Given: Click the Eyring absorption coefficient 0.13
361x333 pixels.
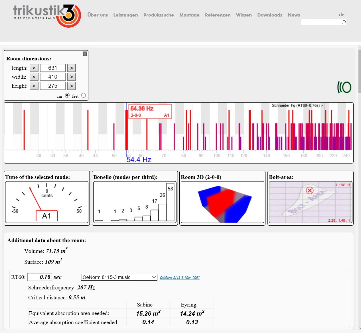Looking at the screenshot, I should 192,322.
